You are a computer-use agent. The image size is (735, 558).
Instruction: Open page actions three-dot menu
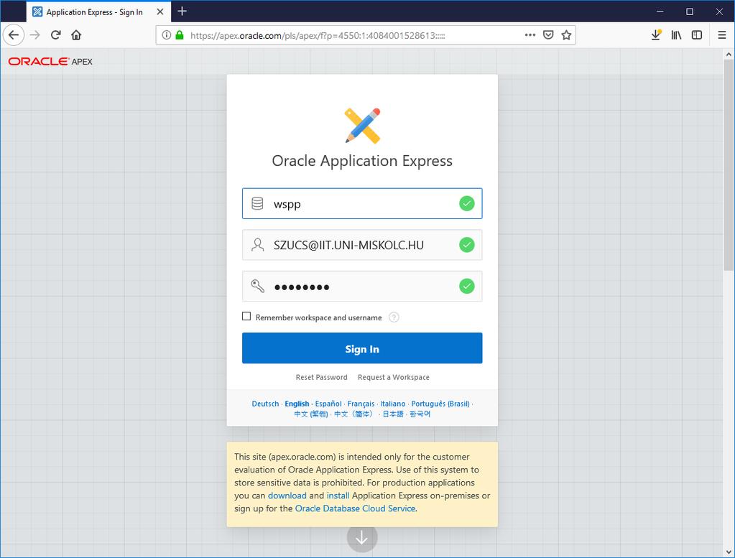[530, 35]
